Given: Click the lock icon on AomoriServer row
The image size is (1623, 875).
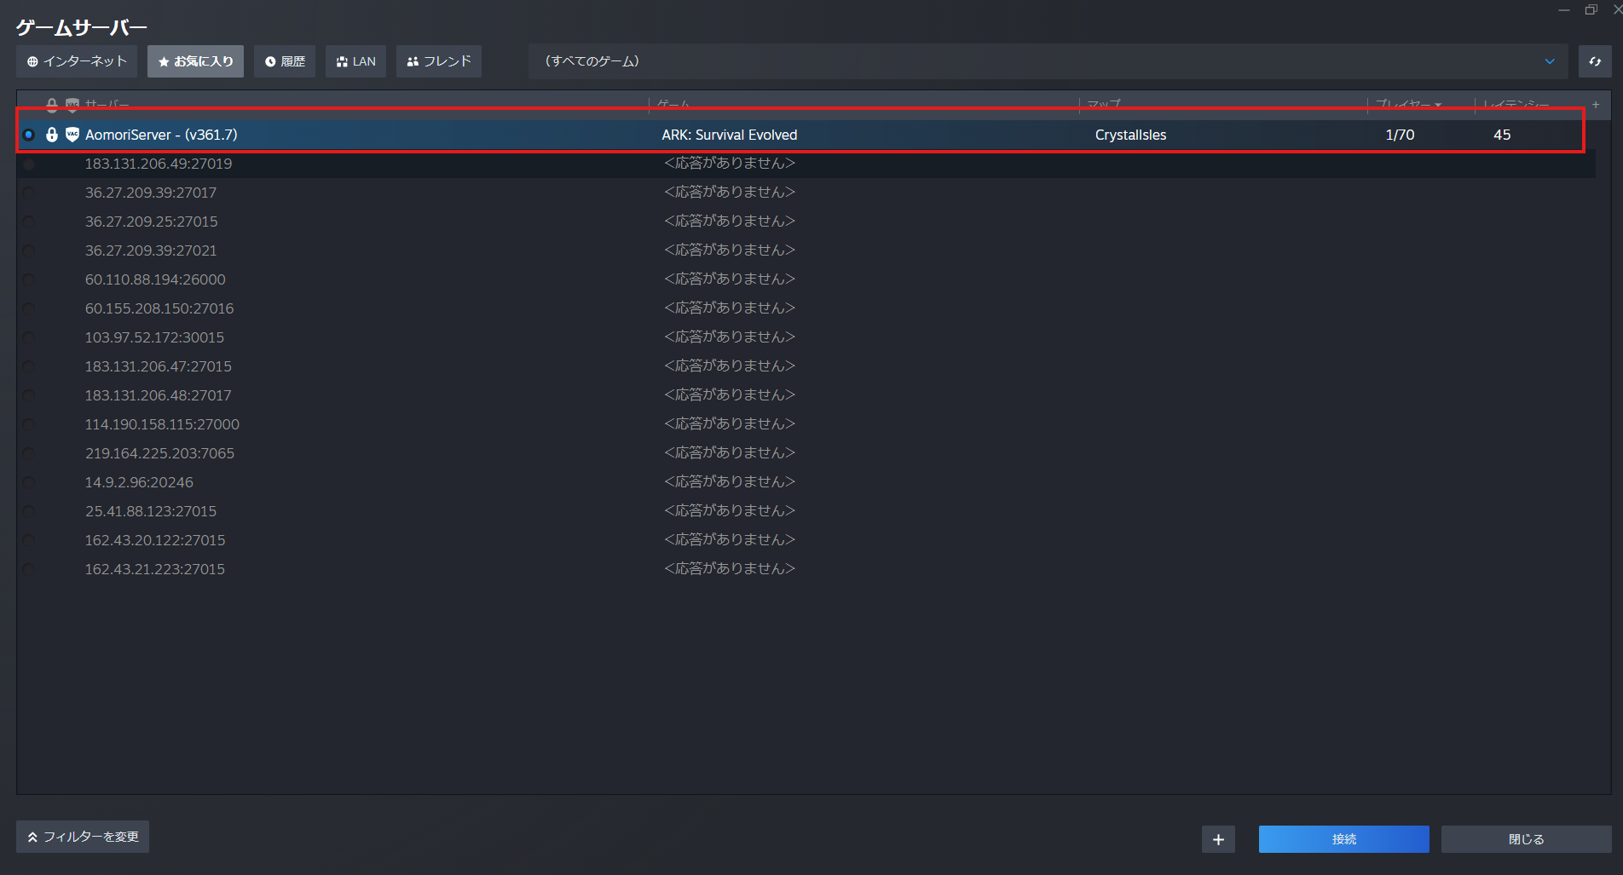Looking at the screenshot, I should coord(52,135).
